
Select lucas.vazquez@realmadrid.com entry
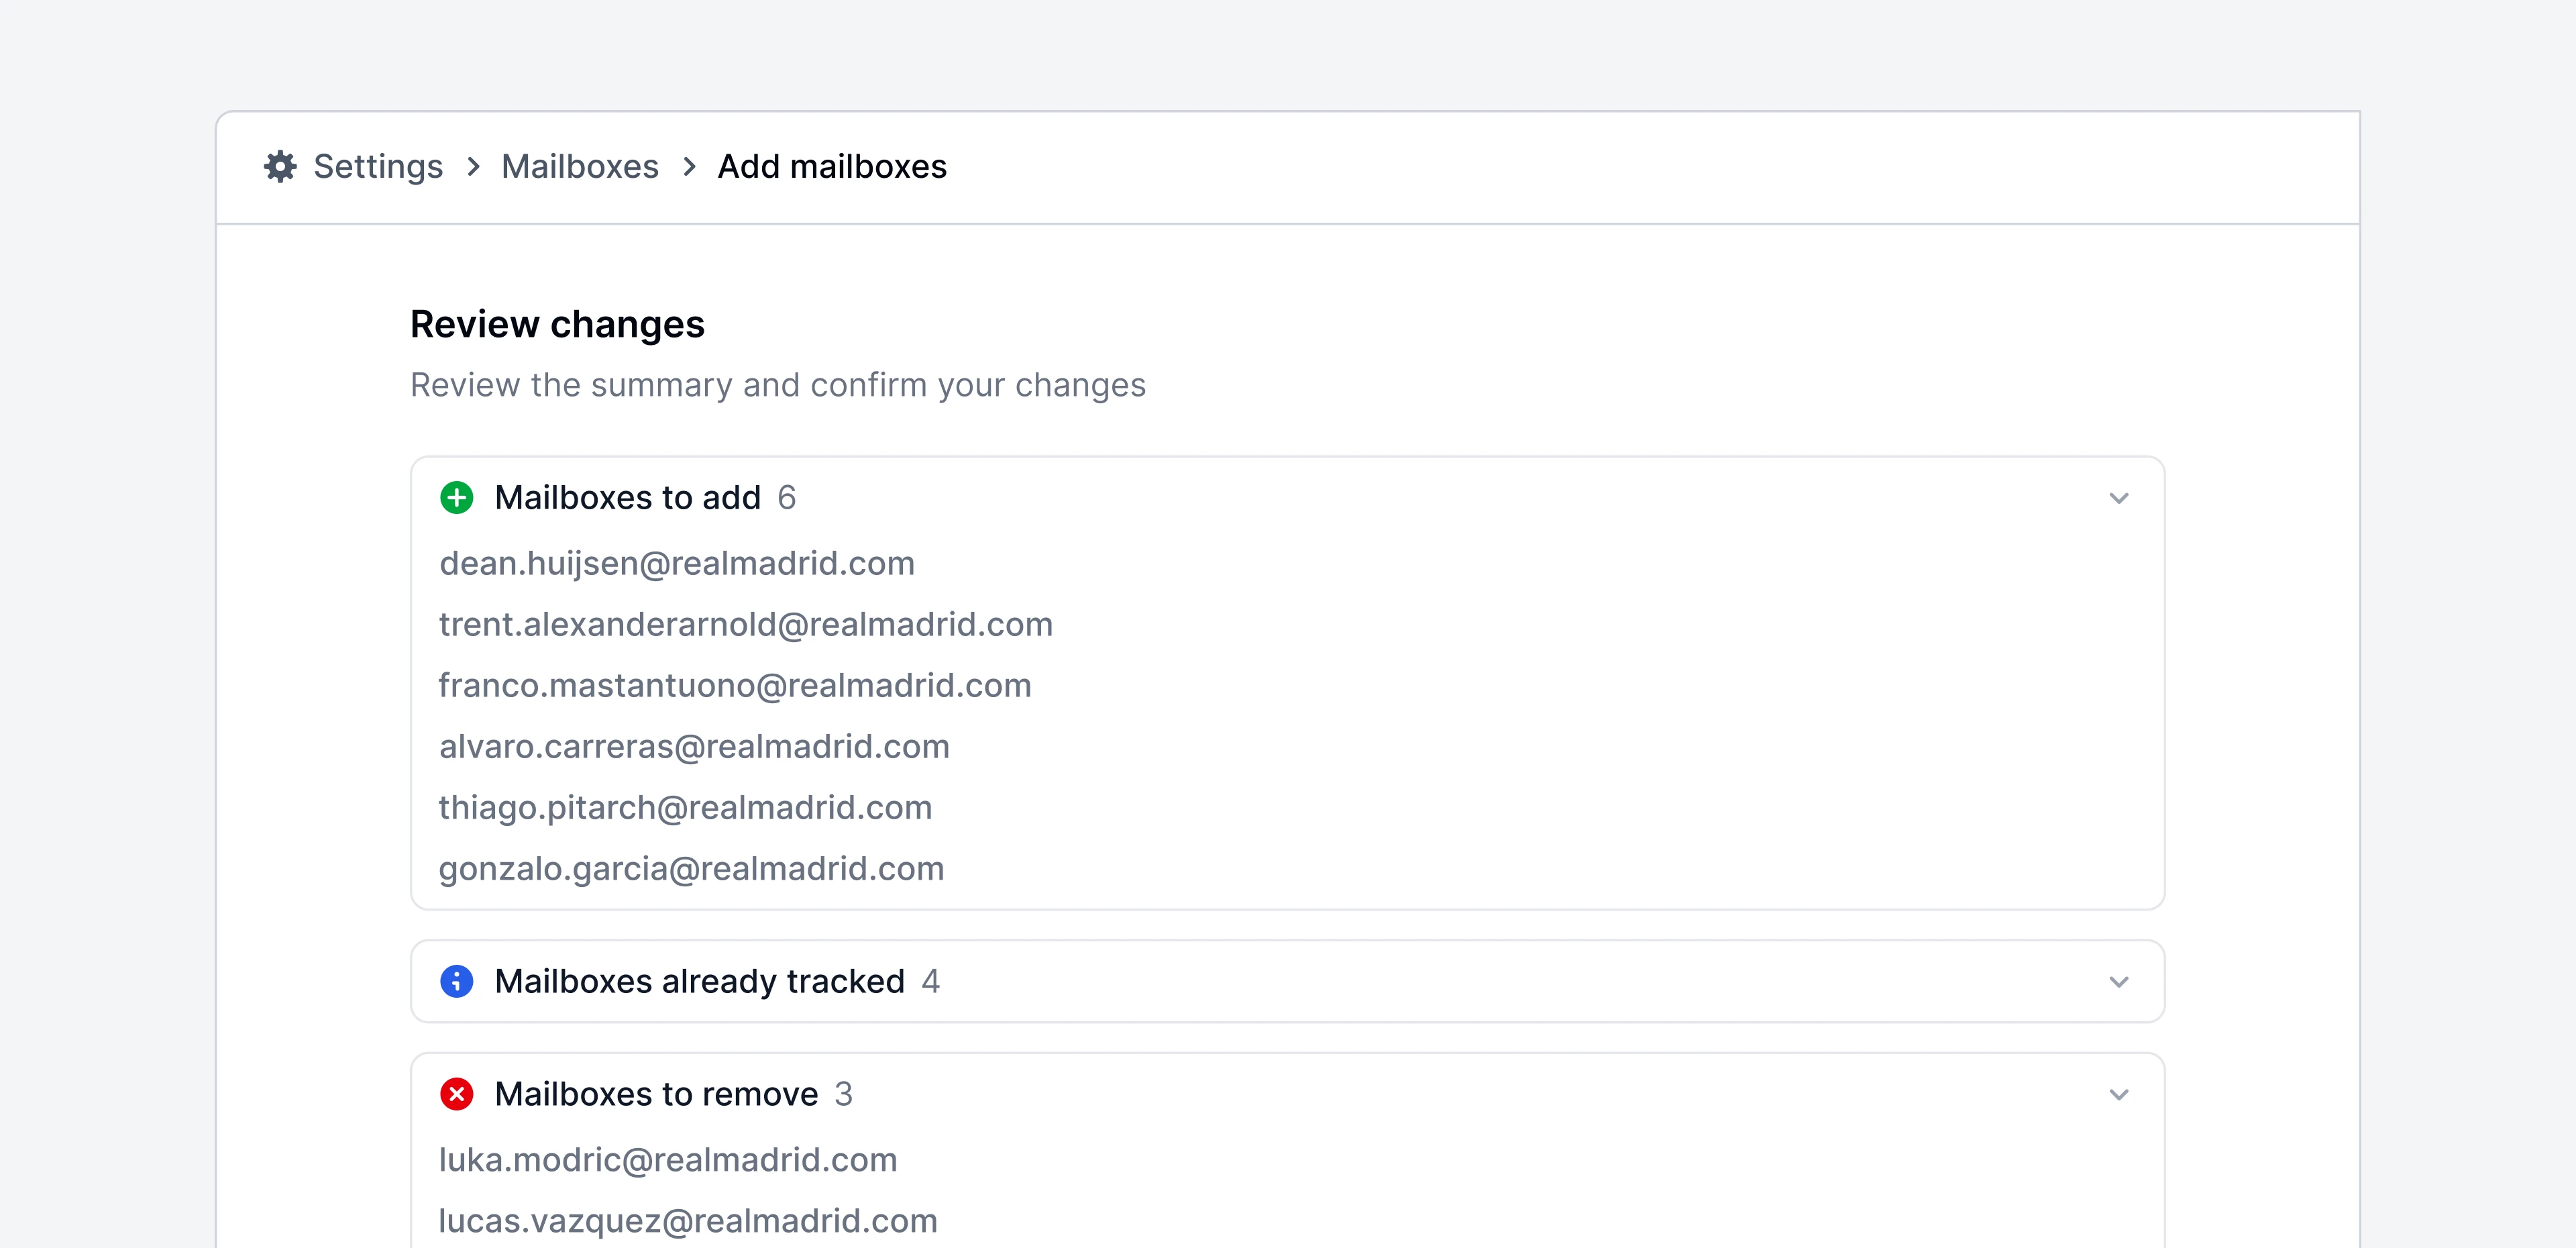pyautogui.click(x=688, y=1221)
